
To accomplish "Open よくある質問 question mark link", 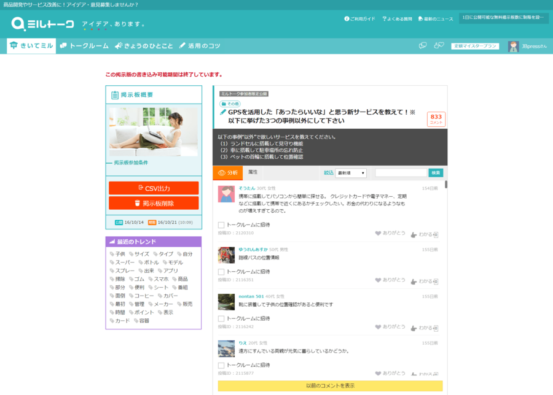I will point(384,19).
